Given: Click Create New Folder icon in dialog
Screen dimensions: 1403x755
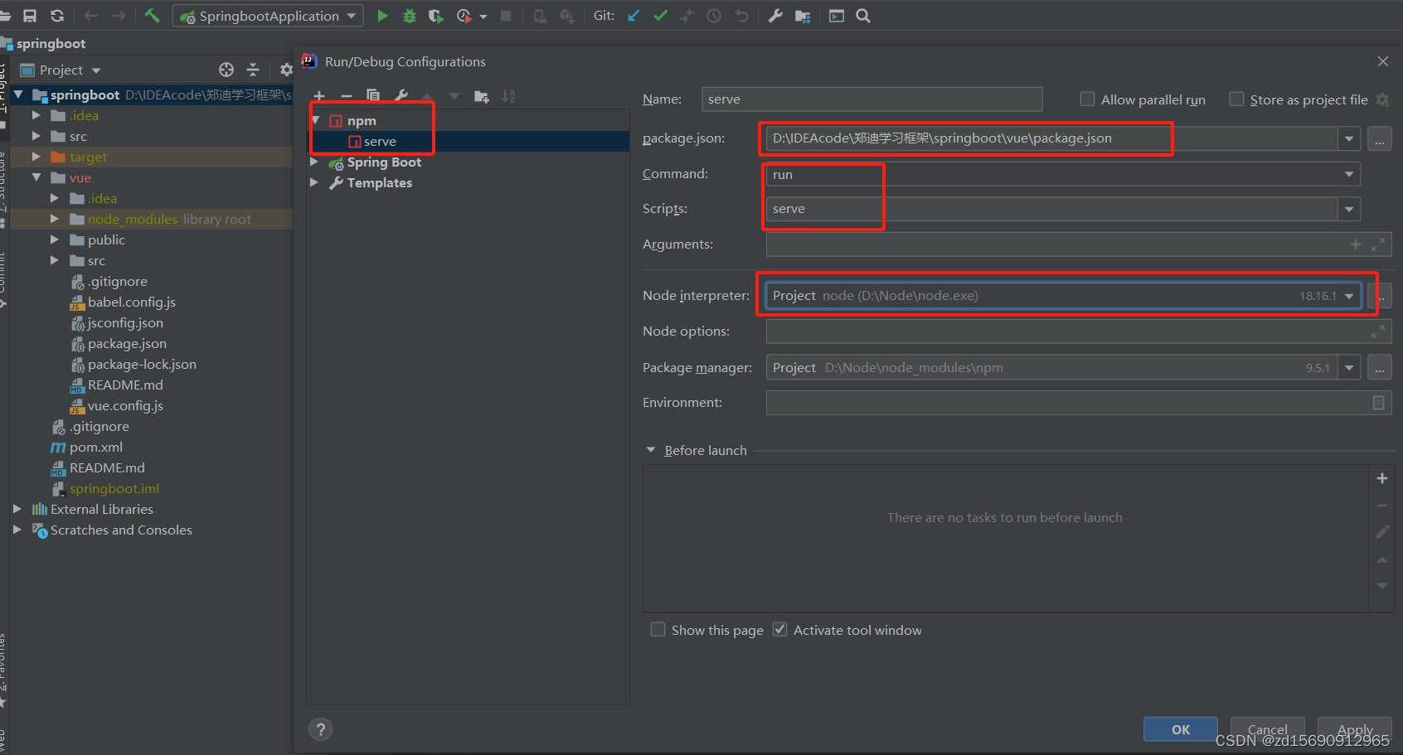Looking at the screenshot, I should tap(481, 96).
